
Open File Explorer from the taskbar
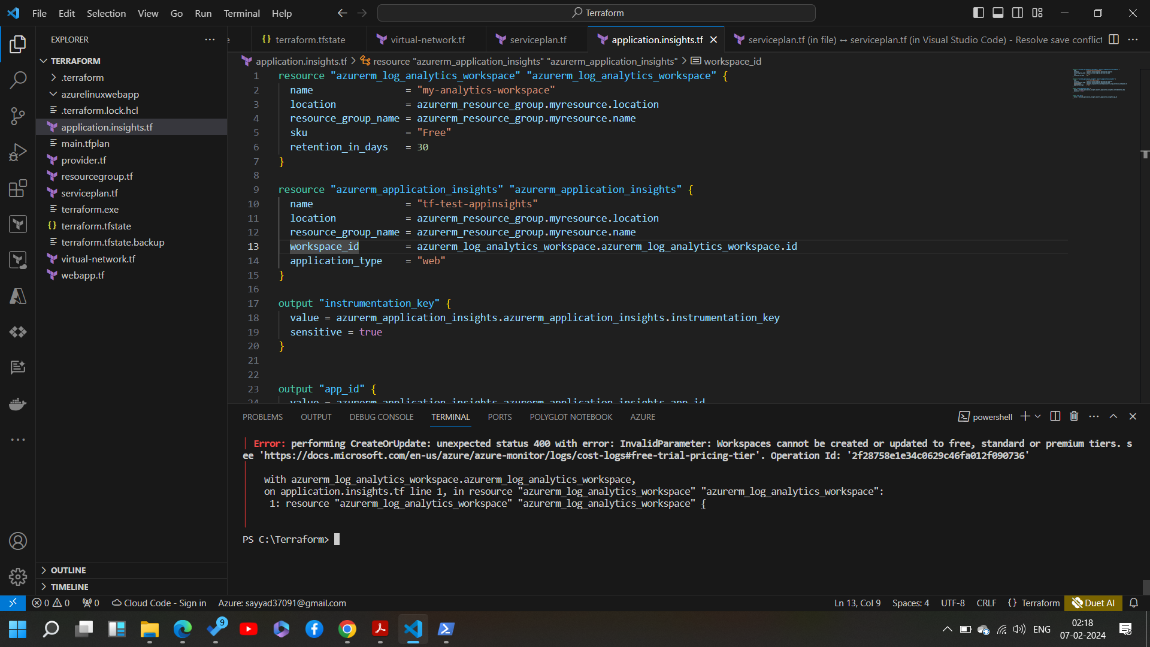149,629
